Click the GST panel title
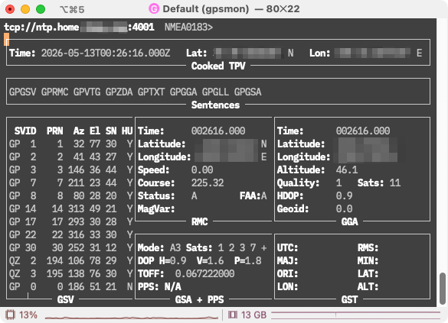 [x=349, y=299]
